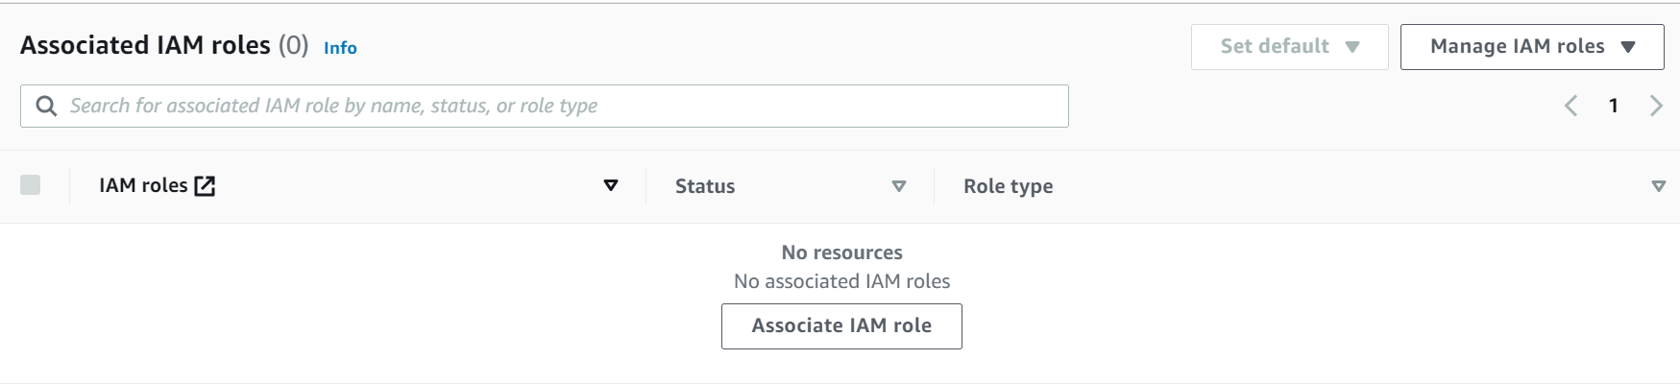Image resolution: width=1680 pixels, height=384 pixels.
Task: Click the Associate IAM role button
Action: [841, 326]
